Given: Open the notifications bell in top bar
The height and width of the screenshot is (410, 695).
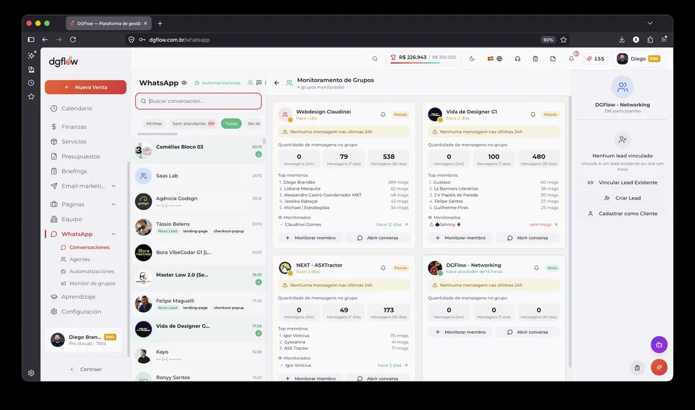Looking at the screenshot, I should 571,59.
